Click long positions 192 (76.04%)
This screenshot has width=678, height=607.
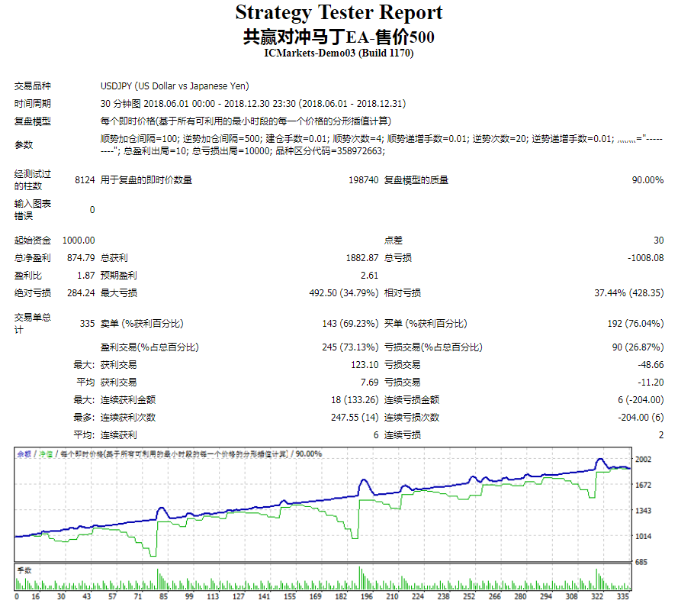point(635,324)
